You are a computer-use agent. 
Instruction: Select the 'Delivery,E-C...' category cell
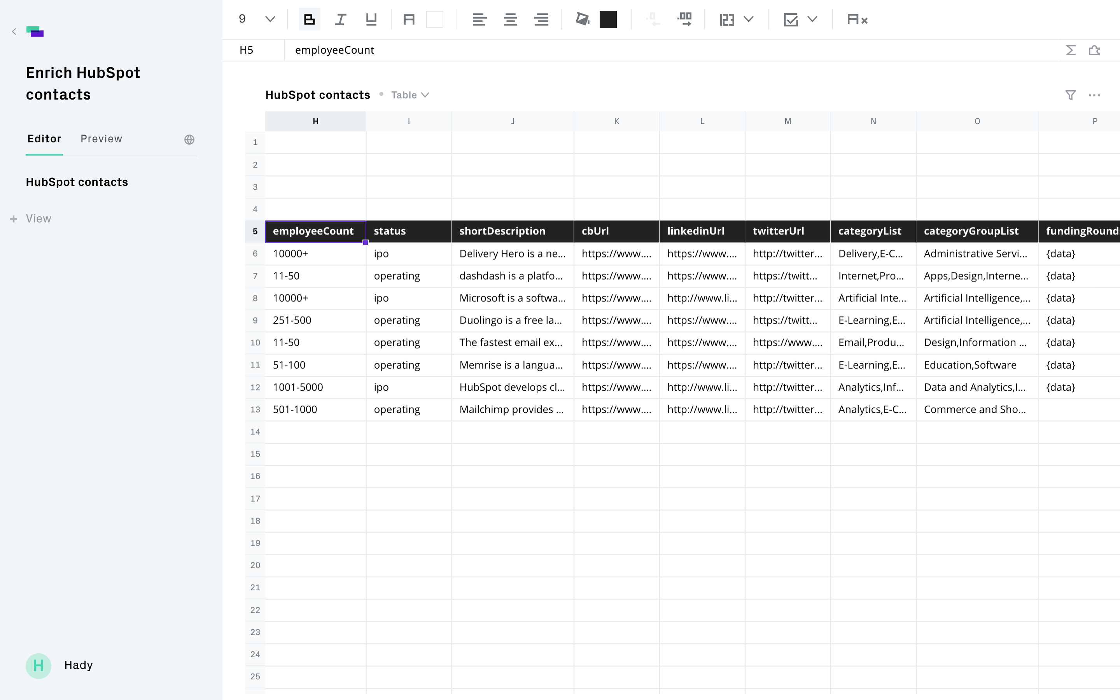click(873, 254)
